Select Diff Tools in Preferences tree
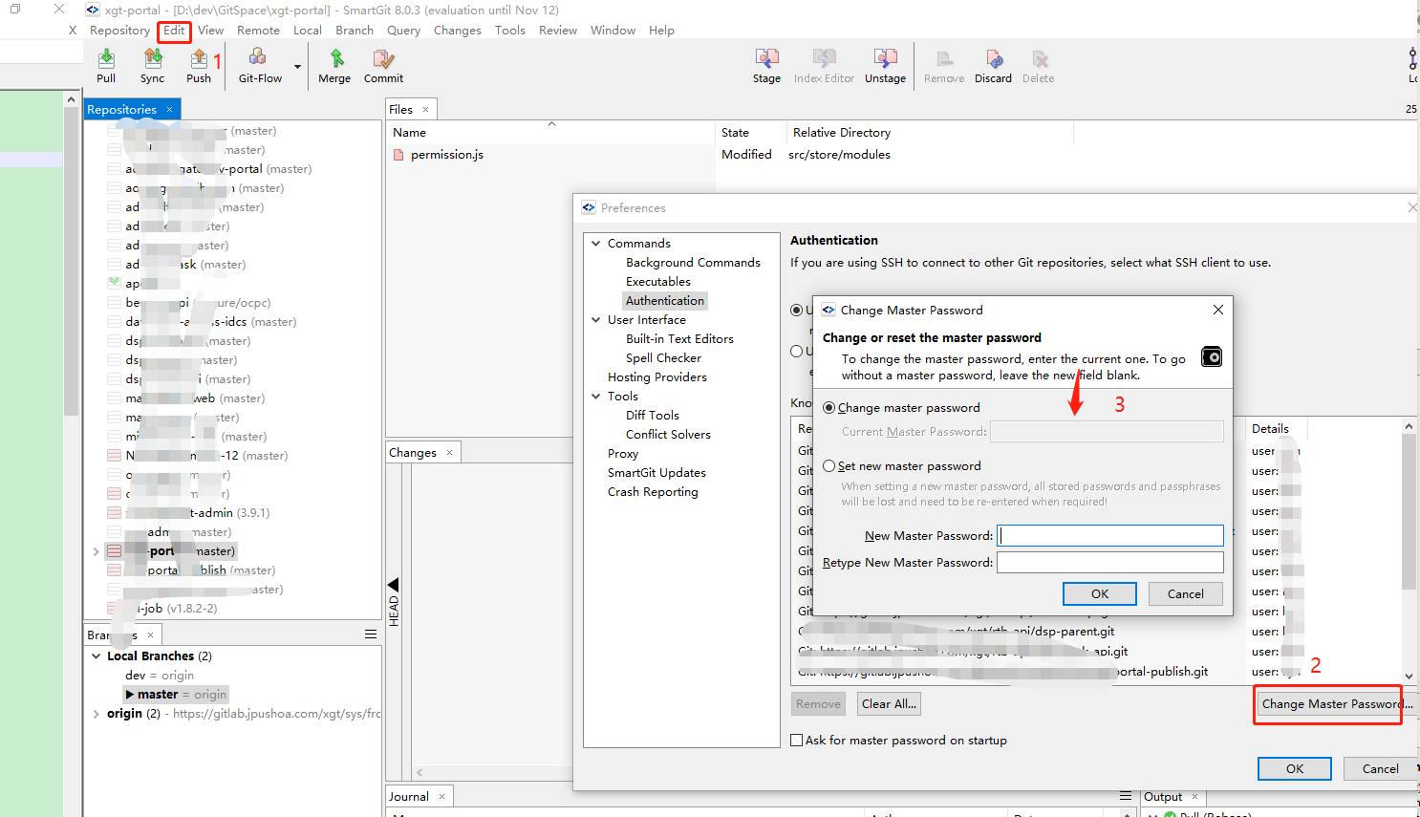Viewport: 1420px width, 817px height. click(x=653, y=416)
